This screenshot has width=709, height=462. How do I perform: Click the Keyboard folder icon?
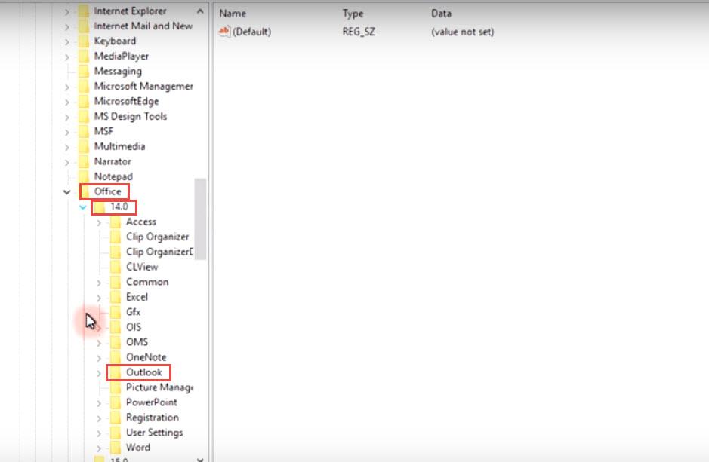(x=84, y=41)
